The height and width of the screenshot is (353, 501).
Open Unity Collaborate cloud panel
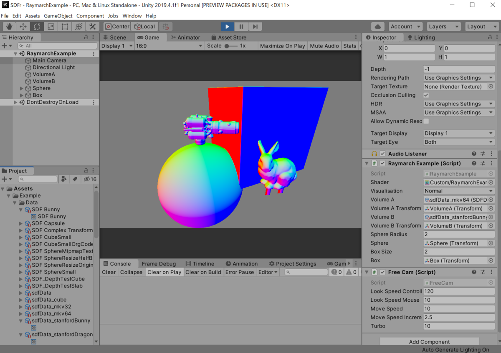pos(377,26)
